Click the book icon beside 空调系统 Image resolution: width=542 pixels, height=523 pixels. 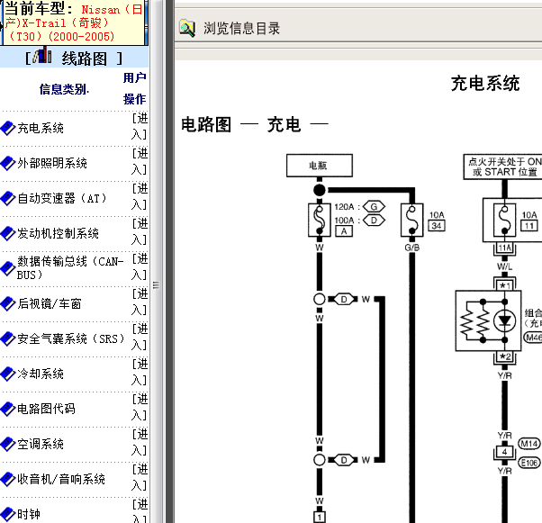click(x=8, y=444)
